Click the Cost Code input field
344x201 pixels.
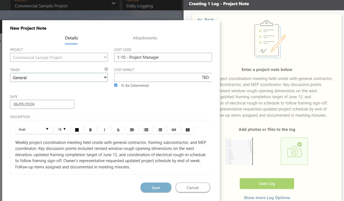coord(163,57)
